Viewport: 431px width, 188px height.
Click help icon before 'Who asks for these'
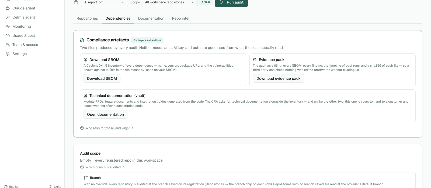82,128
